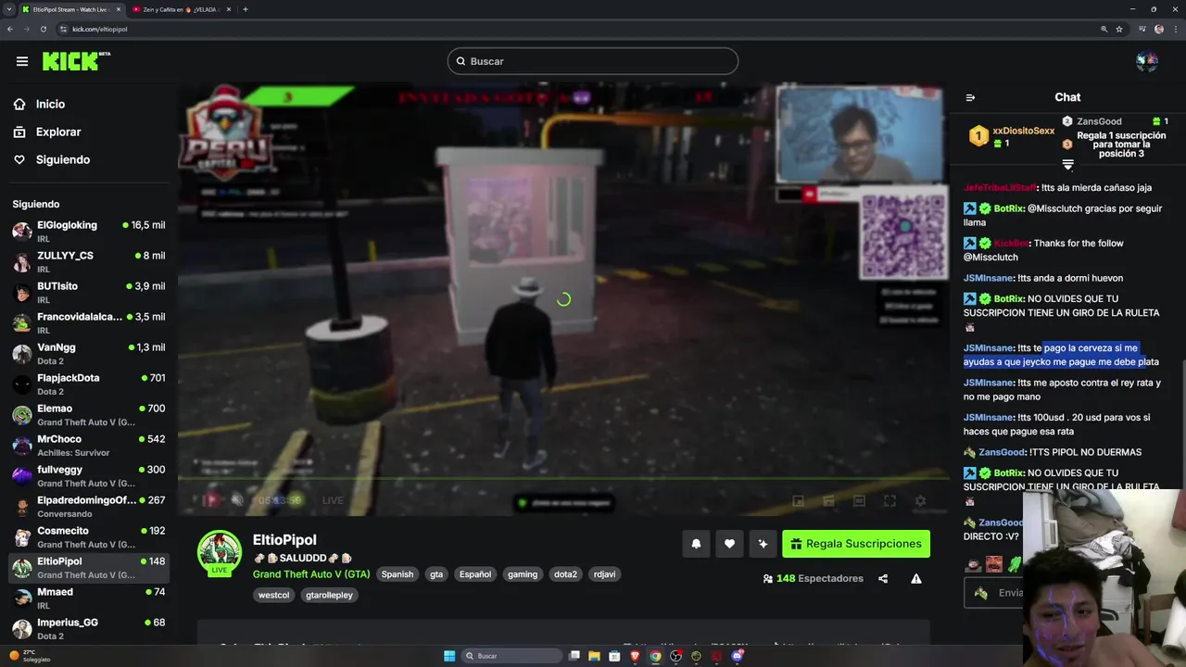This screenshot has height=667, width=1186.
Task: Expand the gift leaderboard arrow in chat
Action: (x=1067, y=165)
